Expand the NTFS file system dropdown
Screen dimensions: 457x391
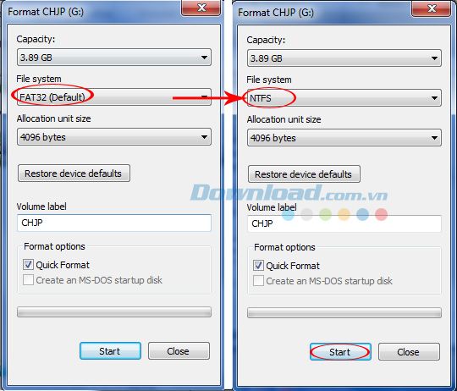click(344, 97)
